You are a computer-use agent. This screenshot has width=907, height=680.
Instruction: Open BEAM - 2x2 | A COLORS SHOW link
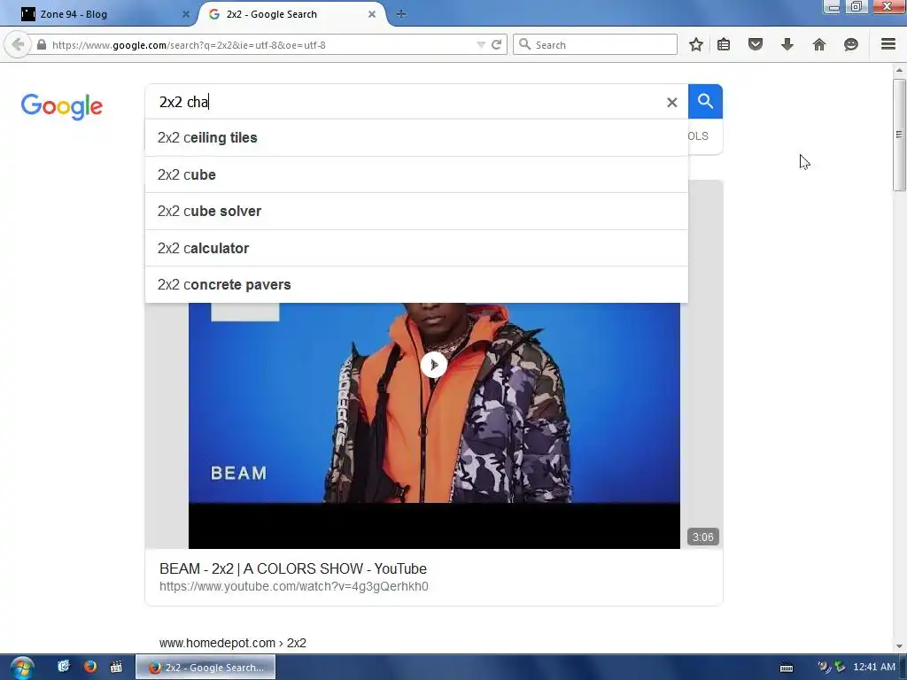point(292,569)
